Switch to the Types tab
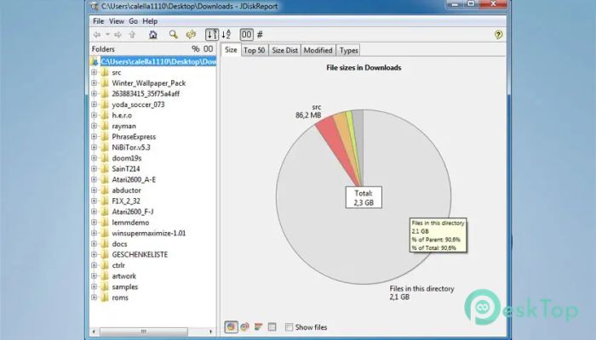 (x=348, y=50)
